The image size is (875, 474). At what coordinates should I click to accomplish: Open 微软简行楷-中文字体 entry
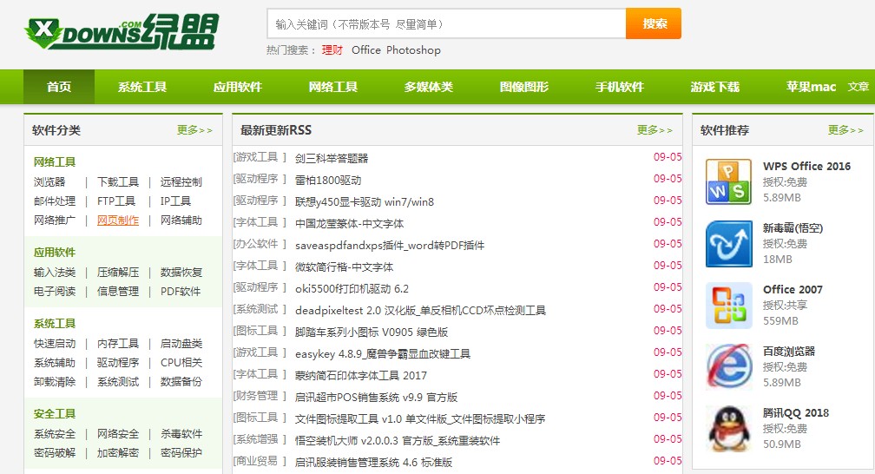[x=345, y=267]
